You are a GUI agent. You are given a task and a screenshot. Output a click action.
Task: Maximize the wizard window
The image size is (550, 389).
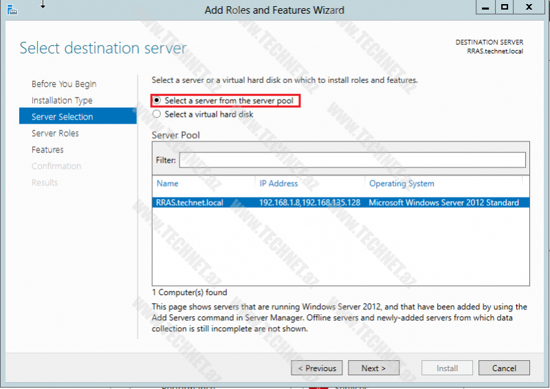[x=505, y=7]
